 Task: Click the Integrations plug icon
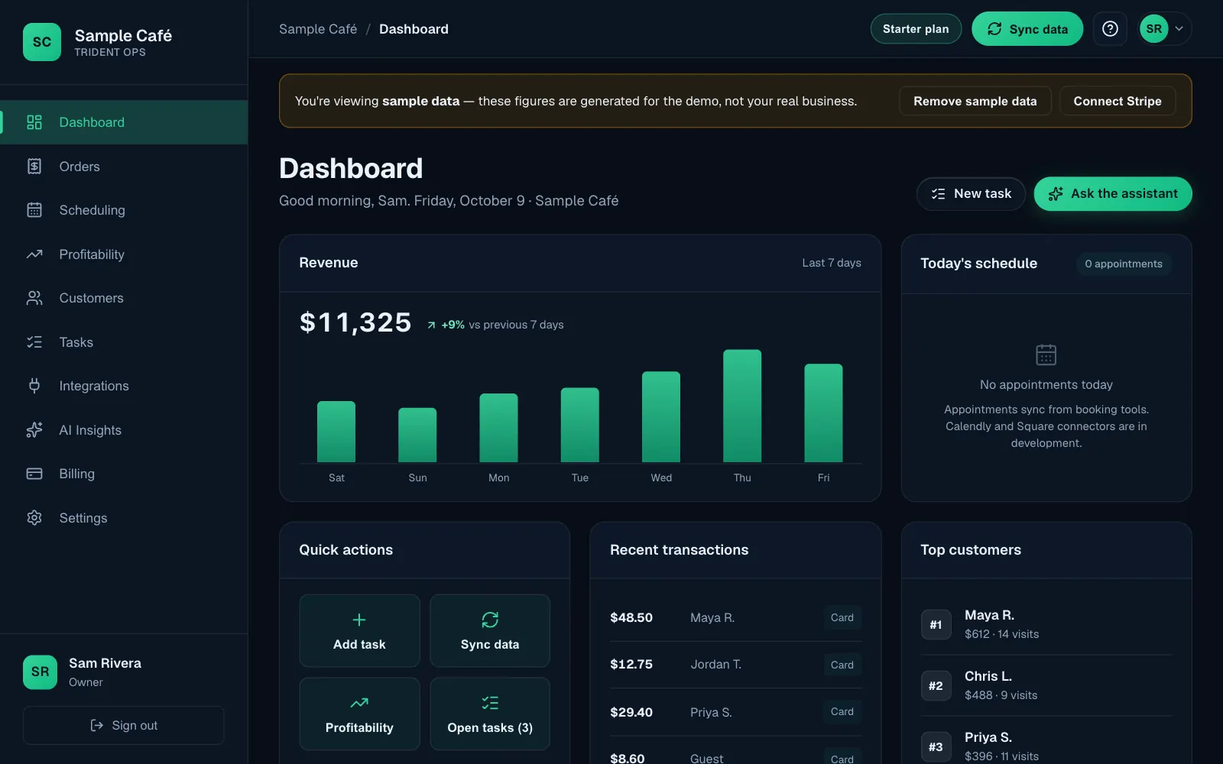[34, 386]
